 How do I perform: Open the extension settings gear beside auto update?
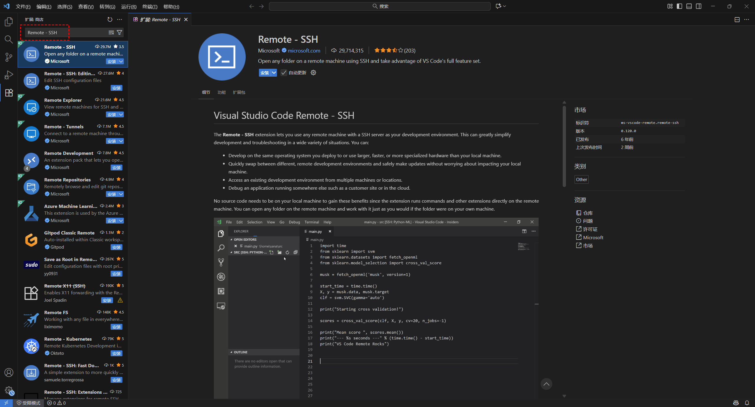(313, 73)
